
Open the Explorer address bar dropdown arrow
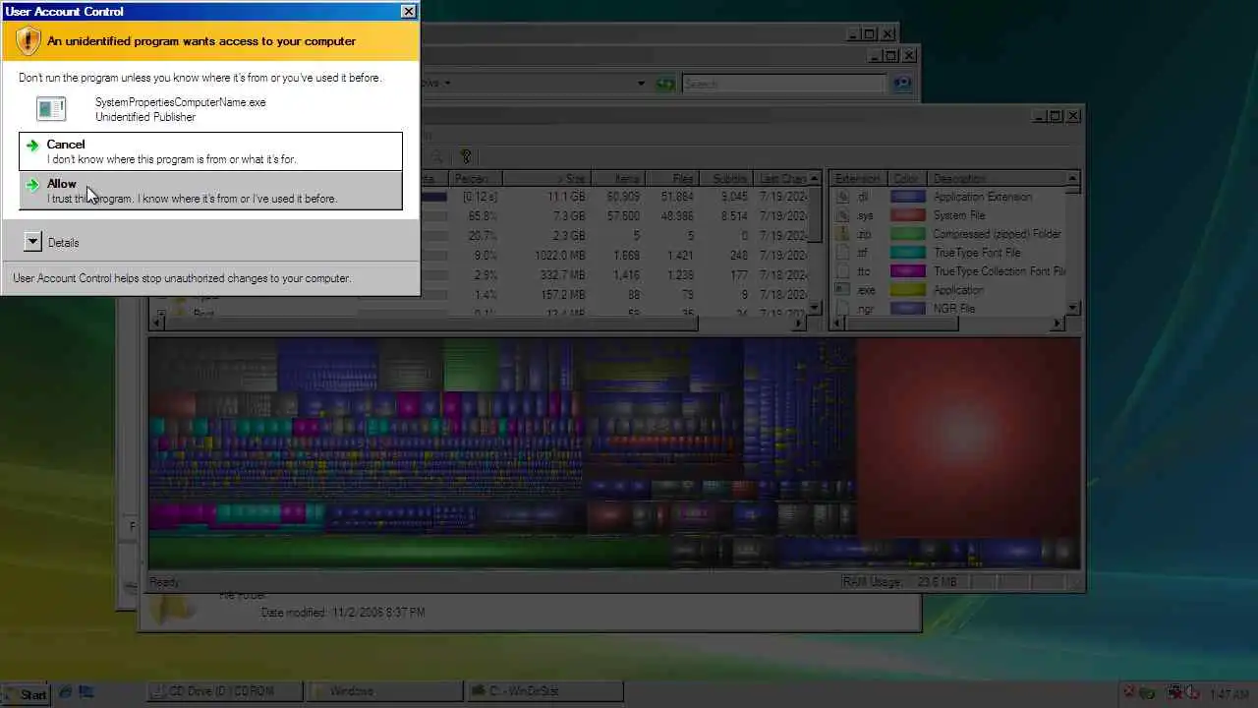[x=642, y=84]
